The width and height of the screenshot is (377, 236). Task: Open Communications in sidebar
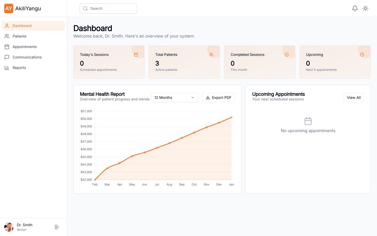pyautogui.click(x=33, y=57)
